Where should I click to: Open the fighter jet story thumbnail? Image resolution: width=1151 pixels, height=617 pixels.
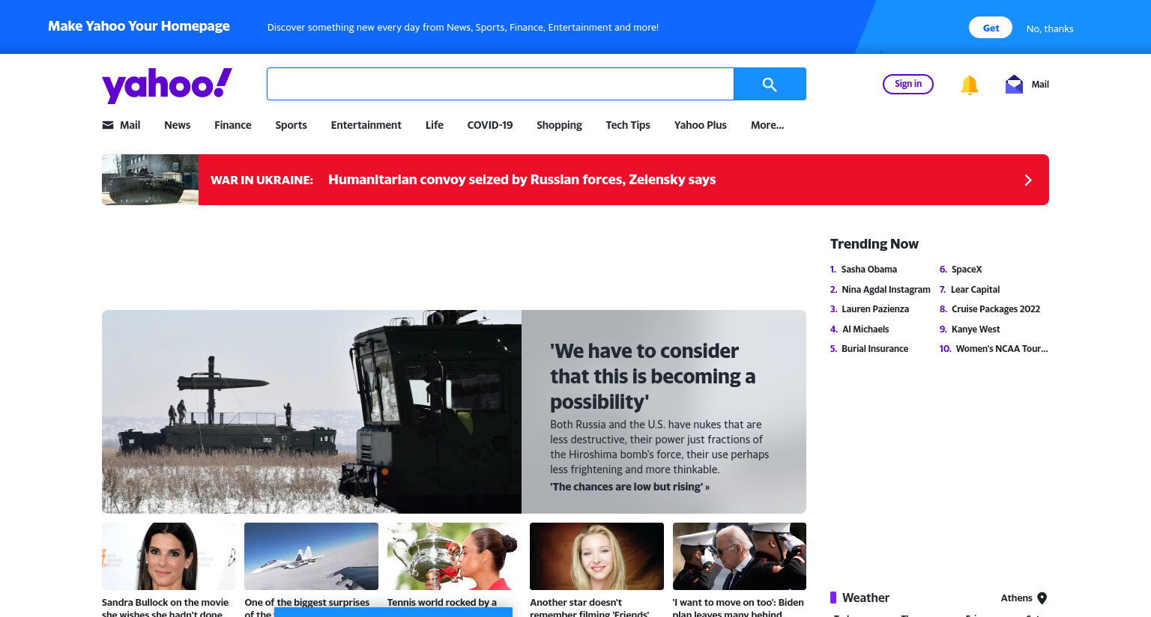click(312, 556)
